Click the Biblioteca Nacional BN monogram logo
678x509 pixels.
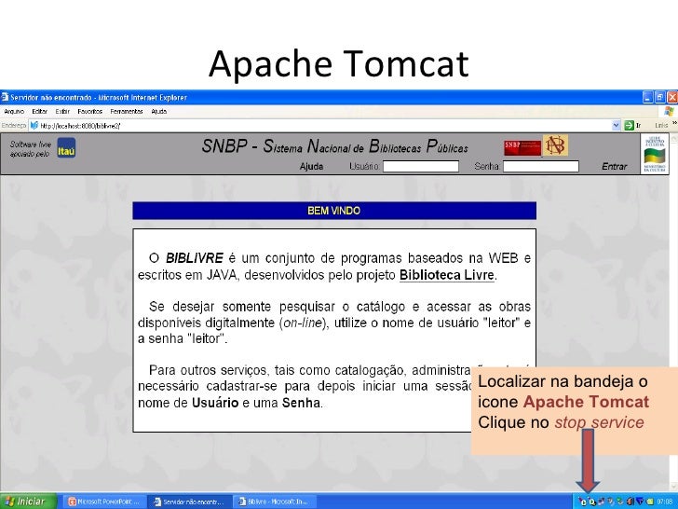click(x=556, y=145)
